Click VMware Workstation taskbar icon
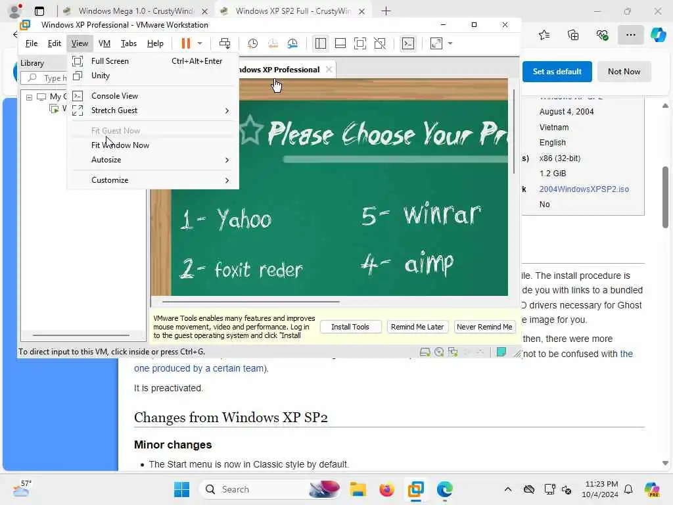Screen dimensions: 673x505 [x=415, y=489]
